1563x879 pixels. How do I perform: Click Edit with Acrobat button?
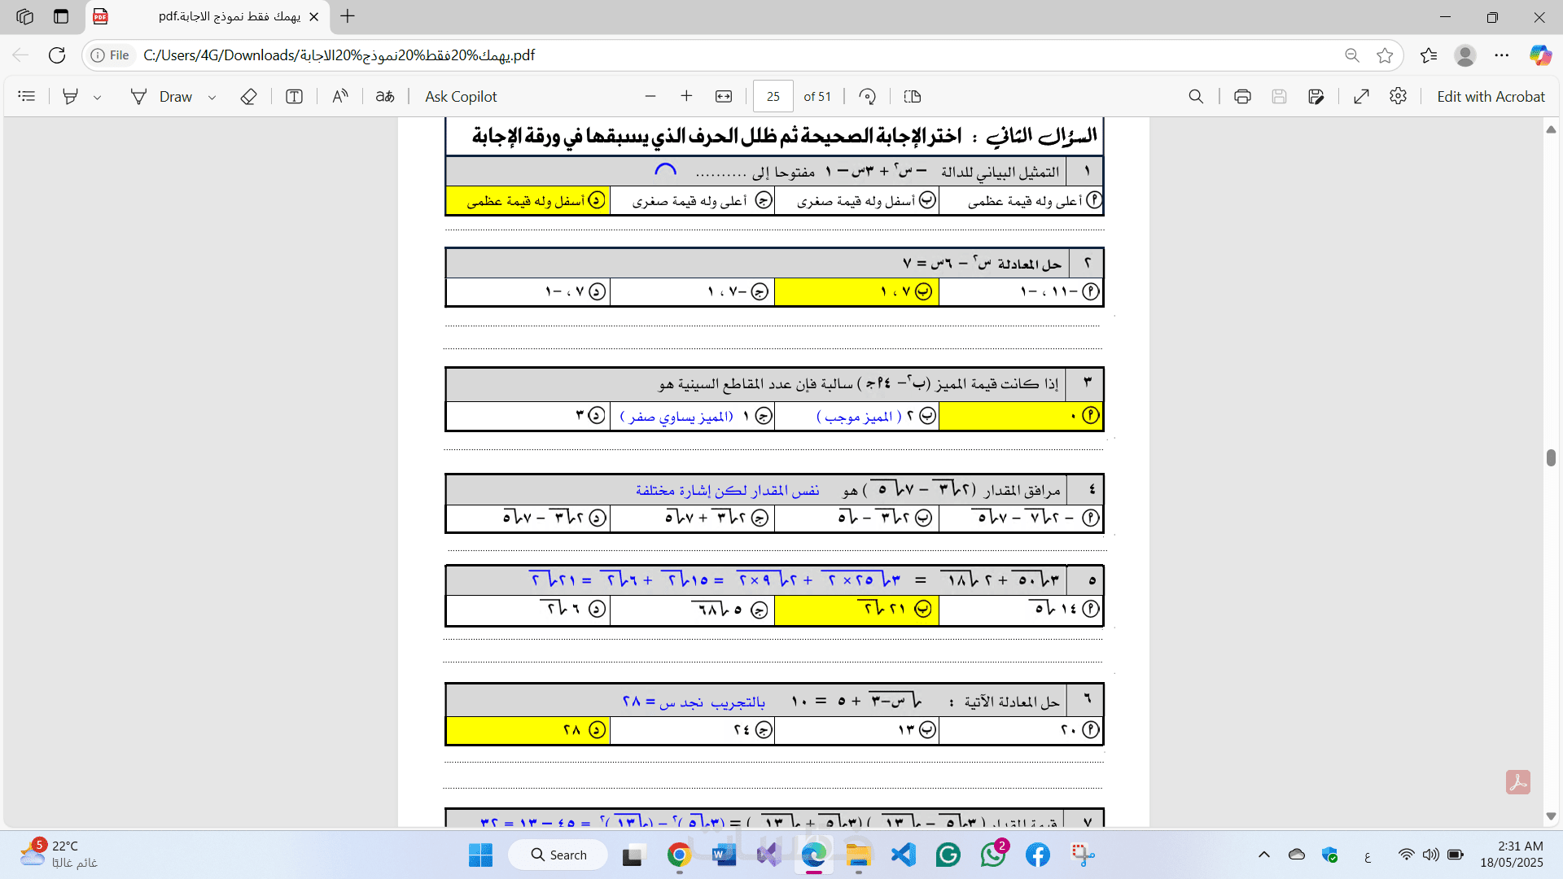tap(1491, 97)
